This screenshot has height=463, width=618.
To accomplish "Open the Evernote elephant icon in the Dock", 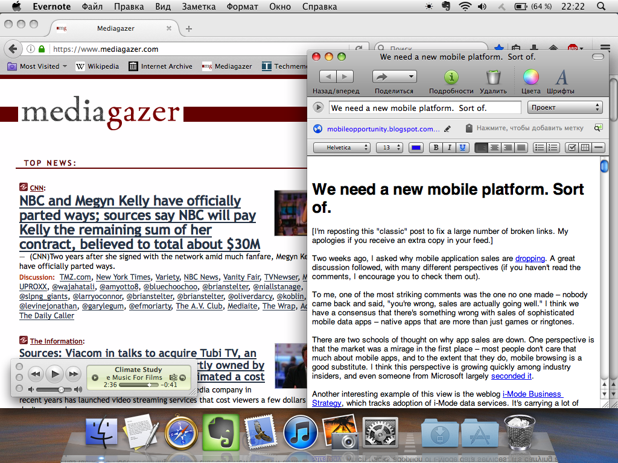I will click(x=221, y=432).
